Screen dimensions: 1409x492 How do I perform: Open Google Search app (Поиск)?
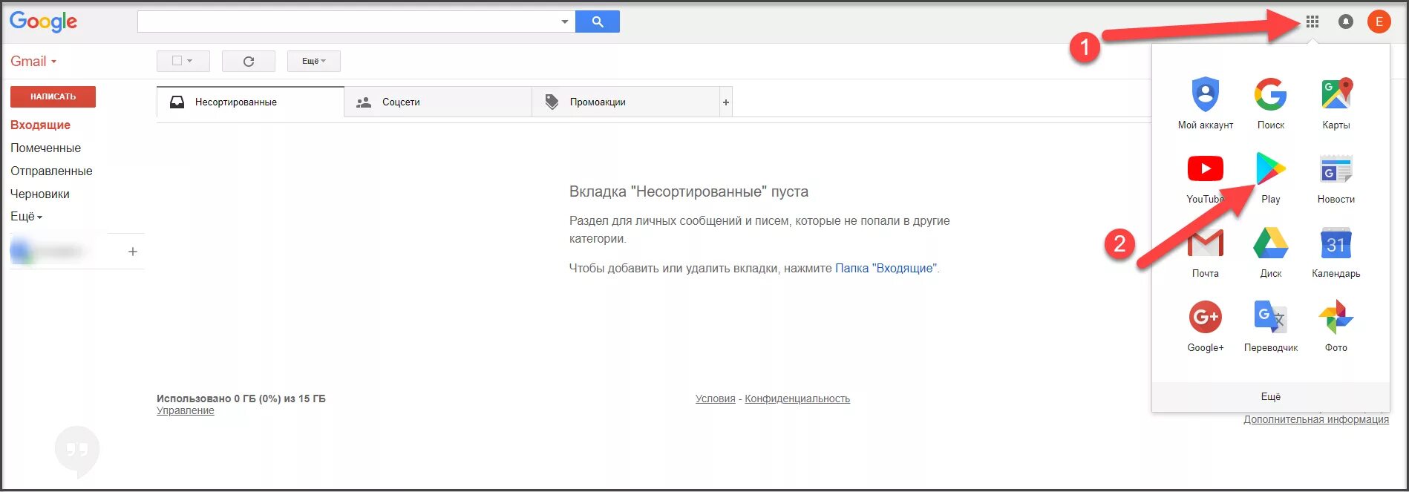[x=1271, y=103]
